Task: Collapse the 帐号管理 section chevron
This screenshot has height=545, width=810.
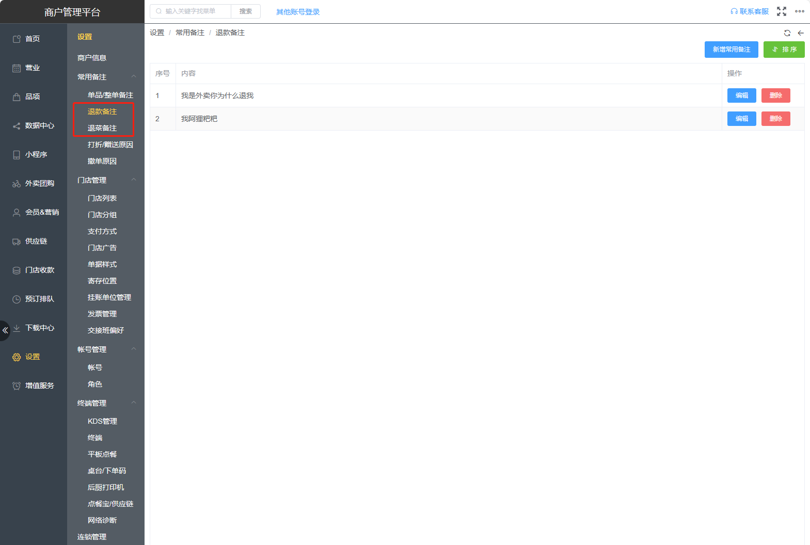Action: click(x=134, y=349)
